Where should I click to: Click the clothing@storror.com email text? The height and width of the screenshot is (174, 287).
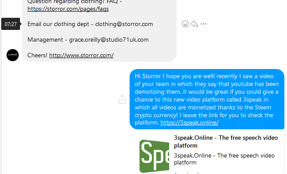(x=124, y=24)
